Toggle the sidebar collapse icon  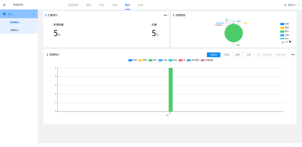4,5
